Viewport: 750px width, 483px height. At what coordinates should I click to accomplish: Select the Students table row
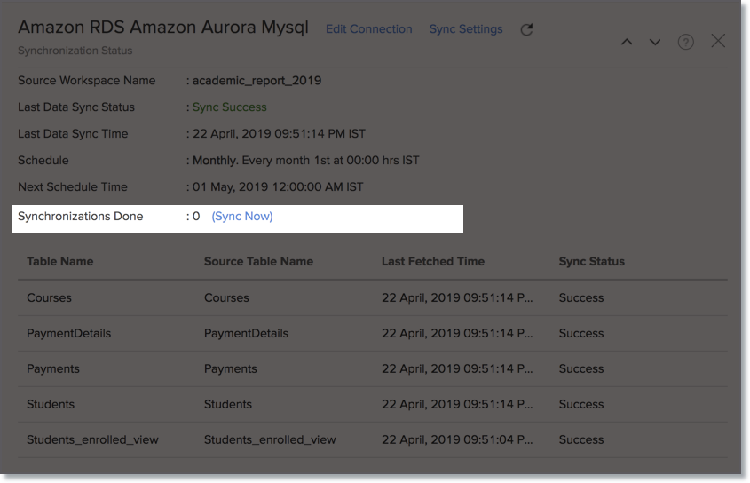tap(373, 405)
